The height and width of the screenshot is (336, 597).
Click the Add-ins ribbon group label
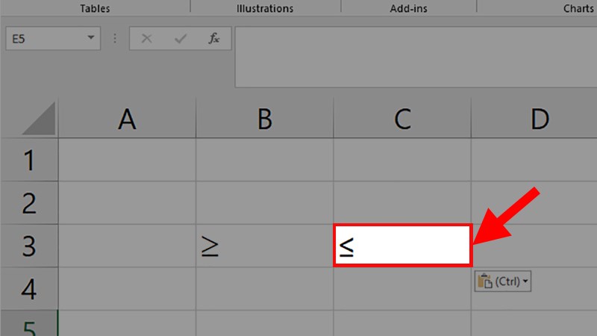pyautogui.click(x=408, y=8)
